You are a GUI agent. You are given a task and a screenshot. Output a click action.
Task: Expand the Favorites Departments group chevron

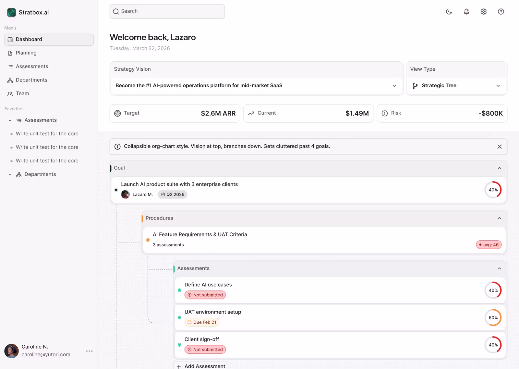coord(10,174)
